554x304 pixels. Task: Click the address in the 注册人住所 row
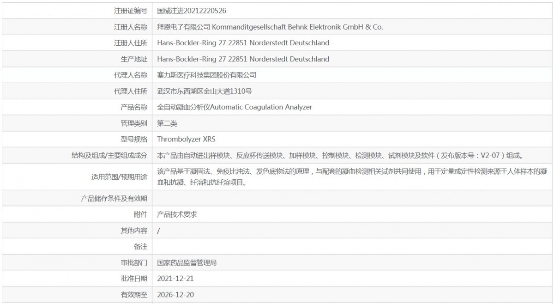[x=243, y=43]
